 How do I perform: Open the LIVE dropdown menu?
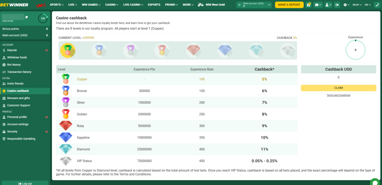(73, 5)
